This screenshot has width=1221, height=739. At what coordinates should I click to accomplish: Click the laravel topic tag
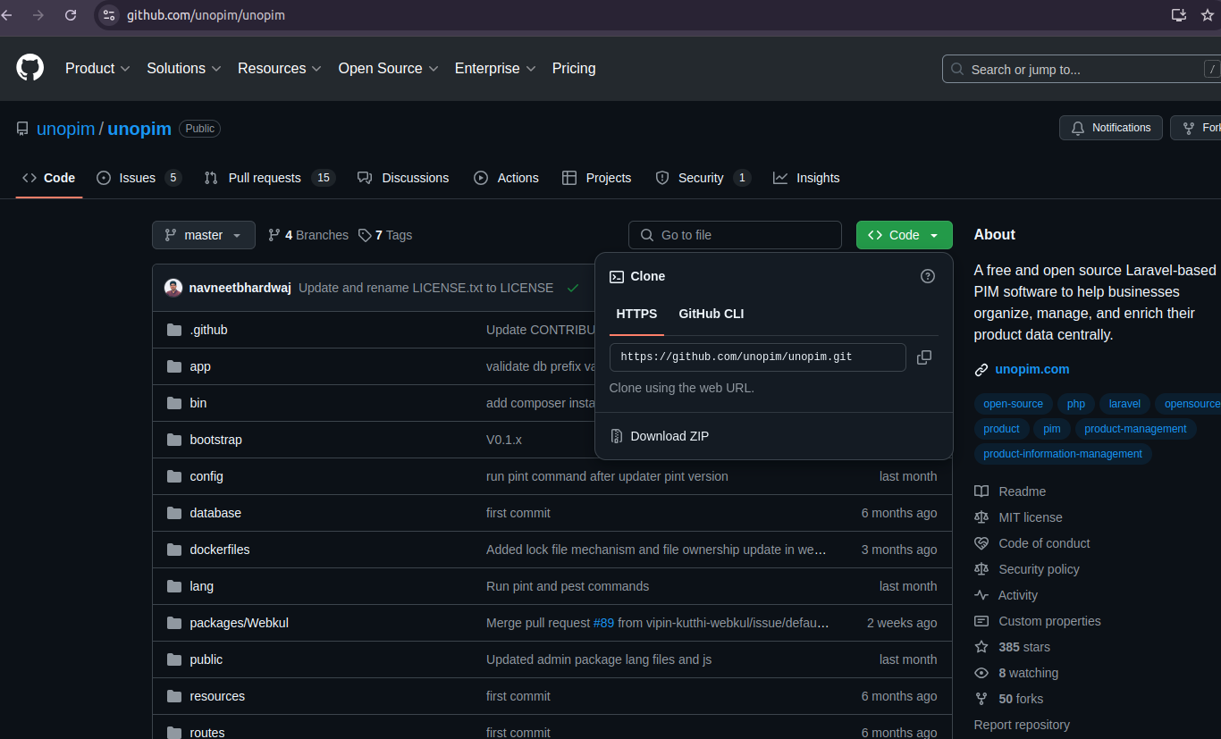click(x=1124, y=404)
